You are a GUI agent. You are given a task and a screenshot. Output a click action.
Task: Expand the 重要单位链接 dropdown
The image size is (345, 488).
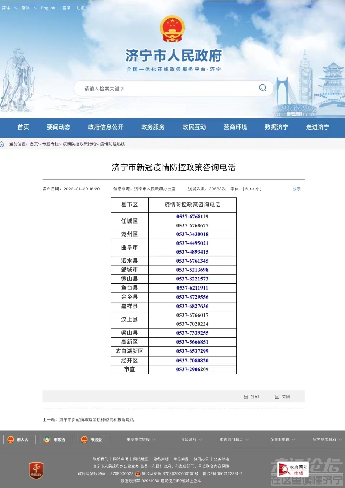139,439
